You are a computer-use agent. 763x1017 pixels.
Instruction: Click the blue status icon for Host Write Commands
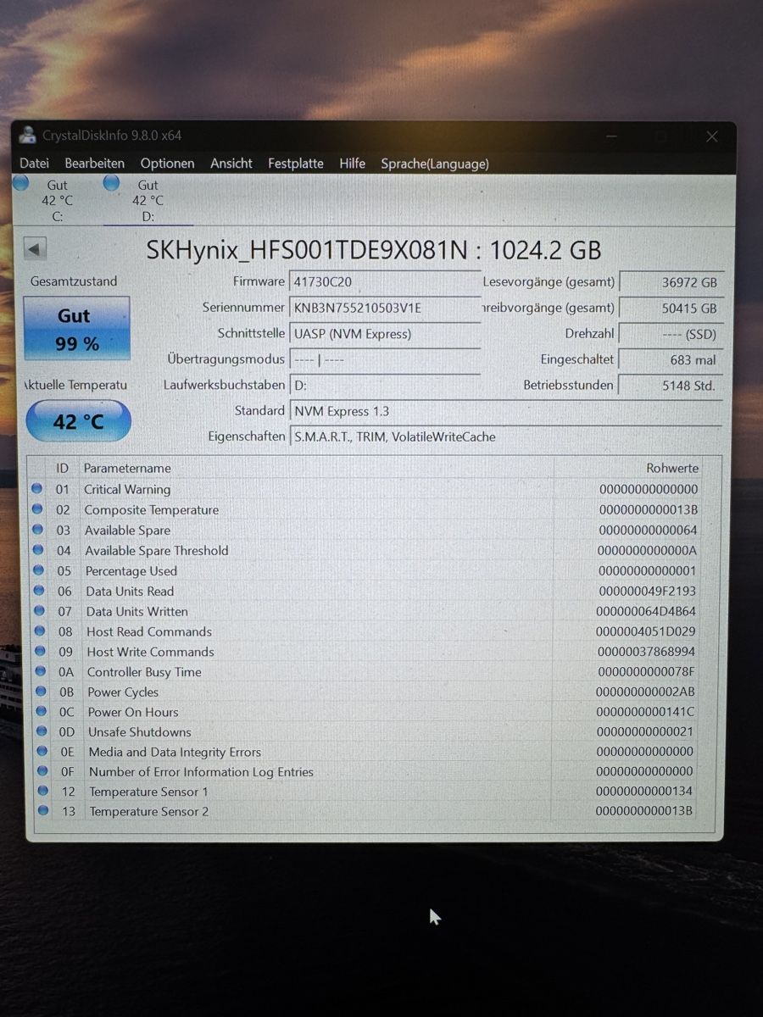[x=41, y=651]
